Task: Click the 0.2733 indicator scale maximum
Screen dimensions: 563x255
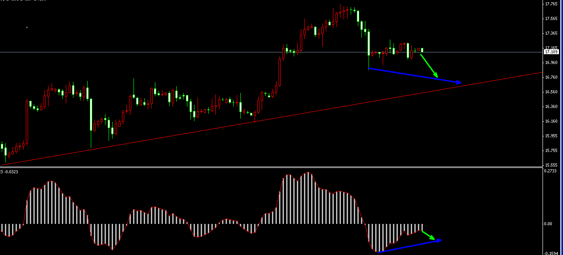Action: pyautogui.click(x=551, y=171)
